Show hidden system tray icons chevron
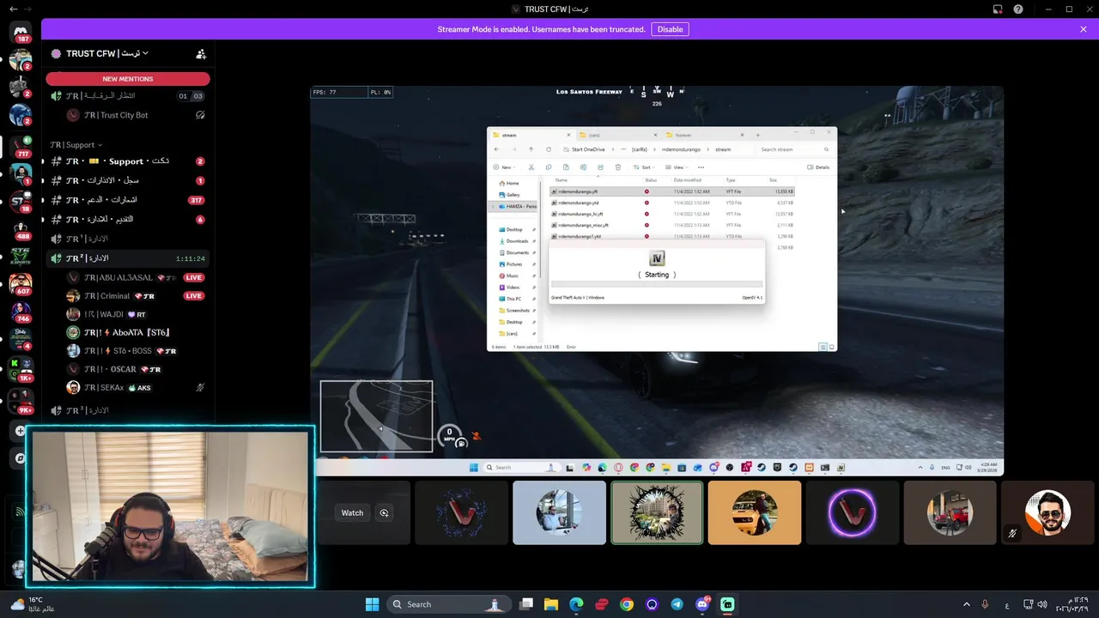 click(x=966, y=604)
